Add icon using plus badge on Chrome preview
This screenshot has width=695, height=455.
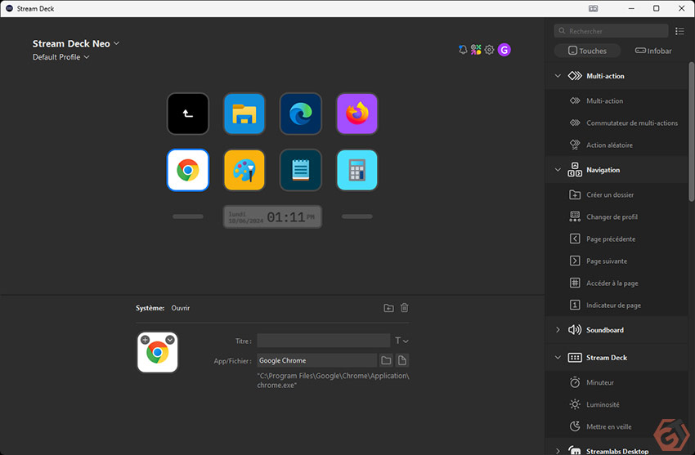tap(145, 340)
